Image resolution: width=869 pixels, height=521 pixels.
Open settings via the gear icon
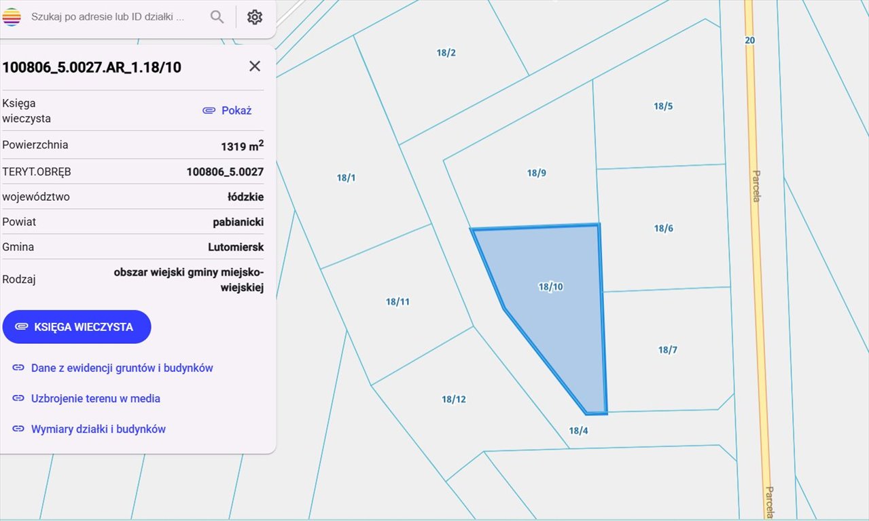(255, 17)
